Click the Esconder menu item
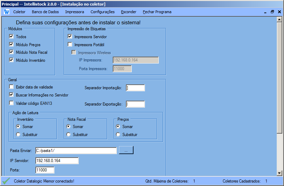The height and width of the screenshot is (186, 284). click(129, 12)
